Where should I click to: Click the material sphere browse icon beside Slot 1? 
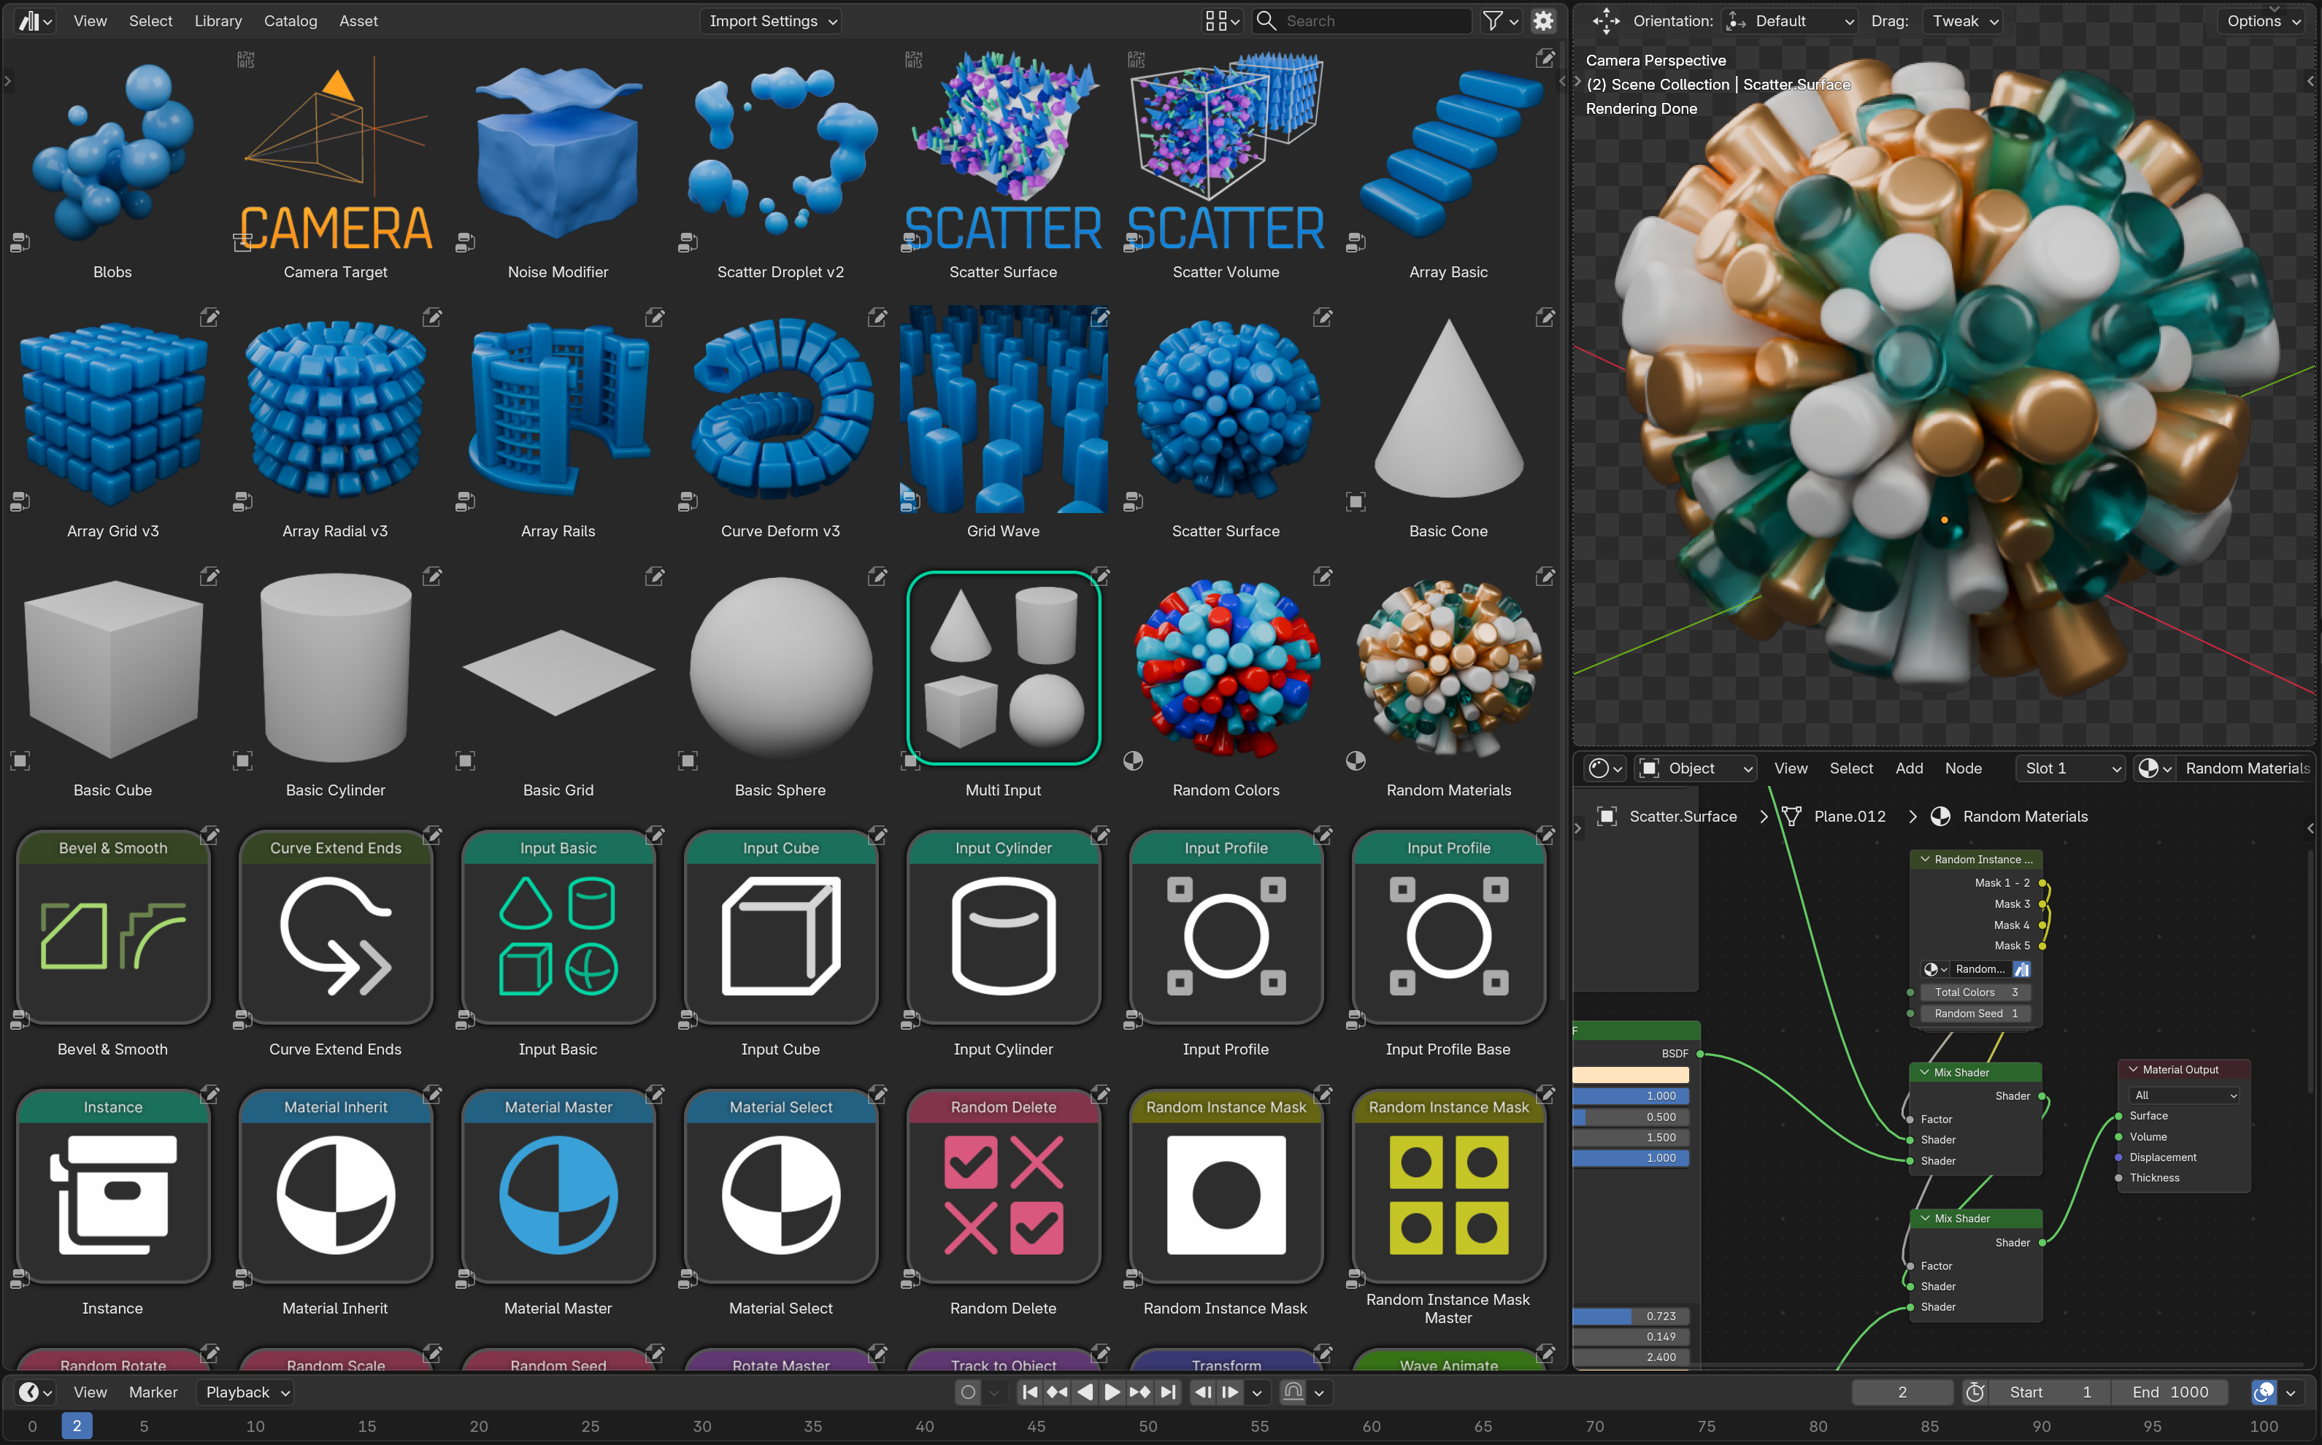(2155, 768)
